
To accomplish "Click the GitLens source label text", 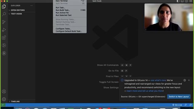I will pyautogui.click(x=143, y=97).
